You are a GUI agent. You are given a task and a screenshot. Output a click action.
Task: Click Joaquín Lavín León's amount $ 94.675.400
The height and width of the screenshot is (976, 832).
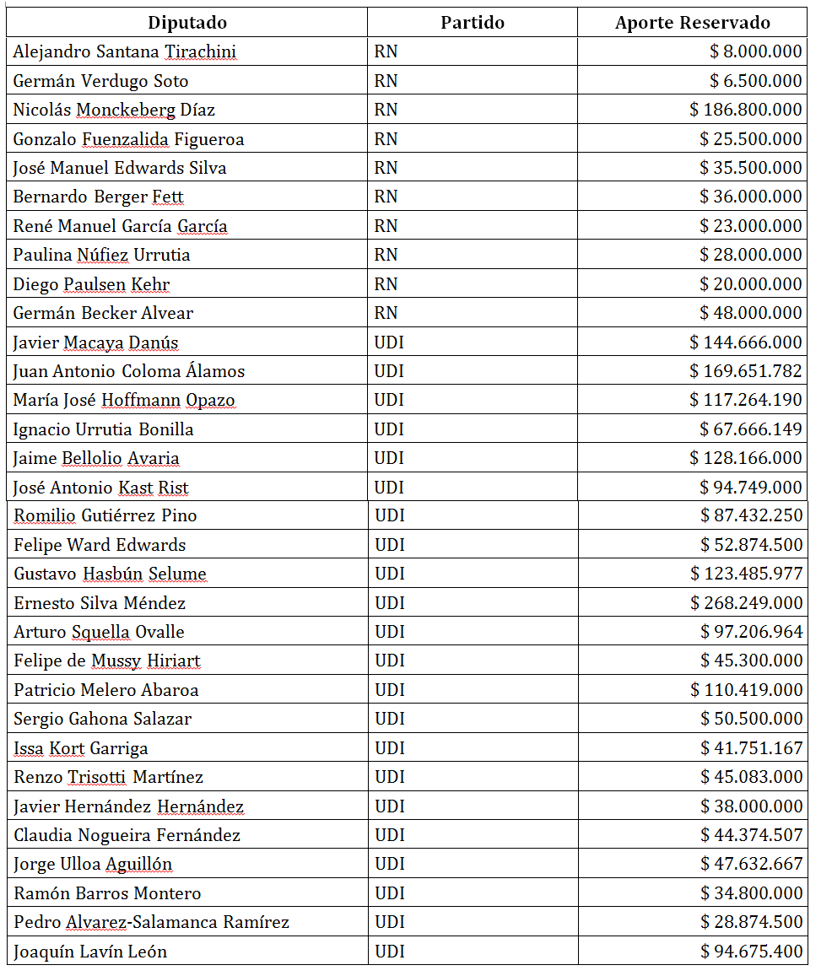click(751, 952)
